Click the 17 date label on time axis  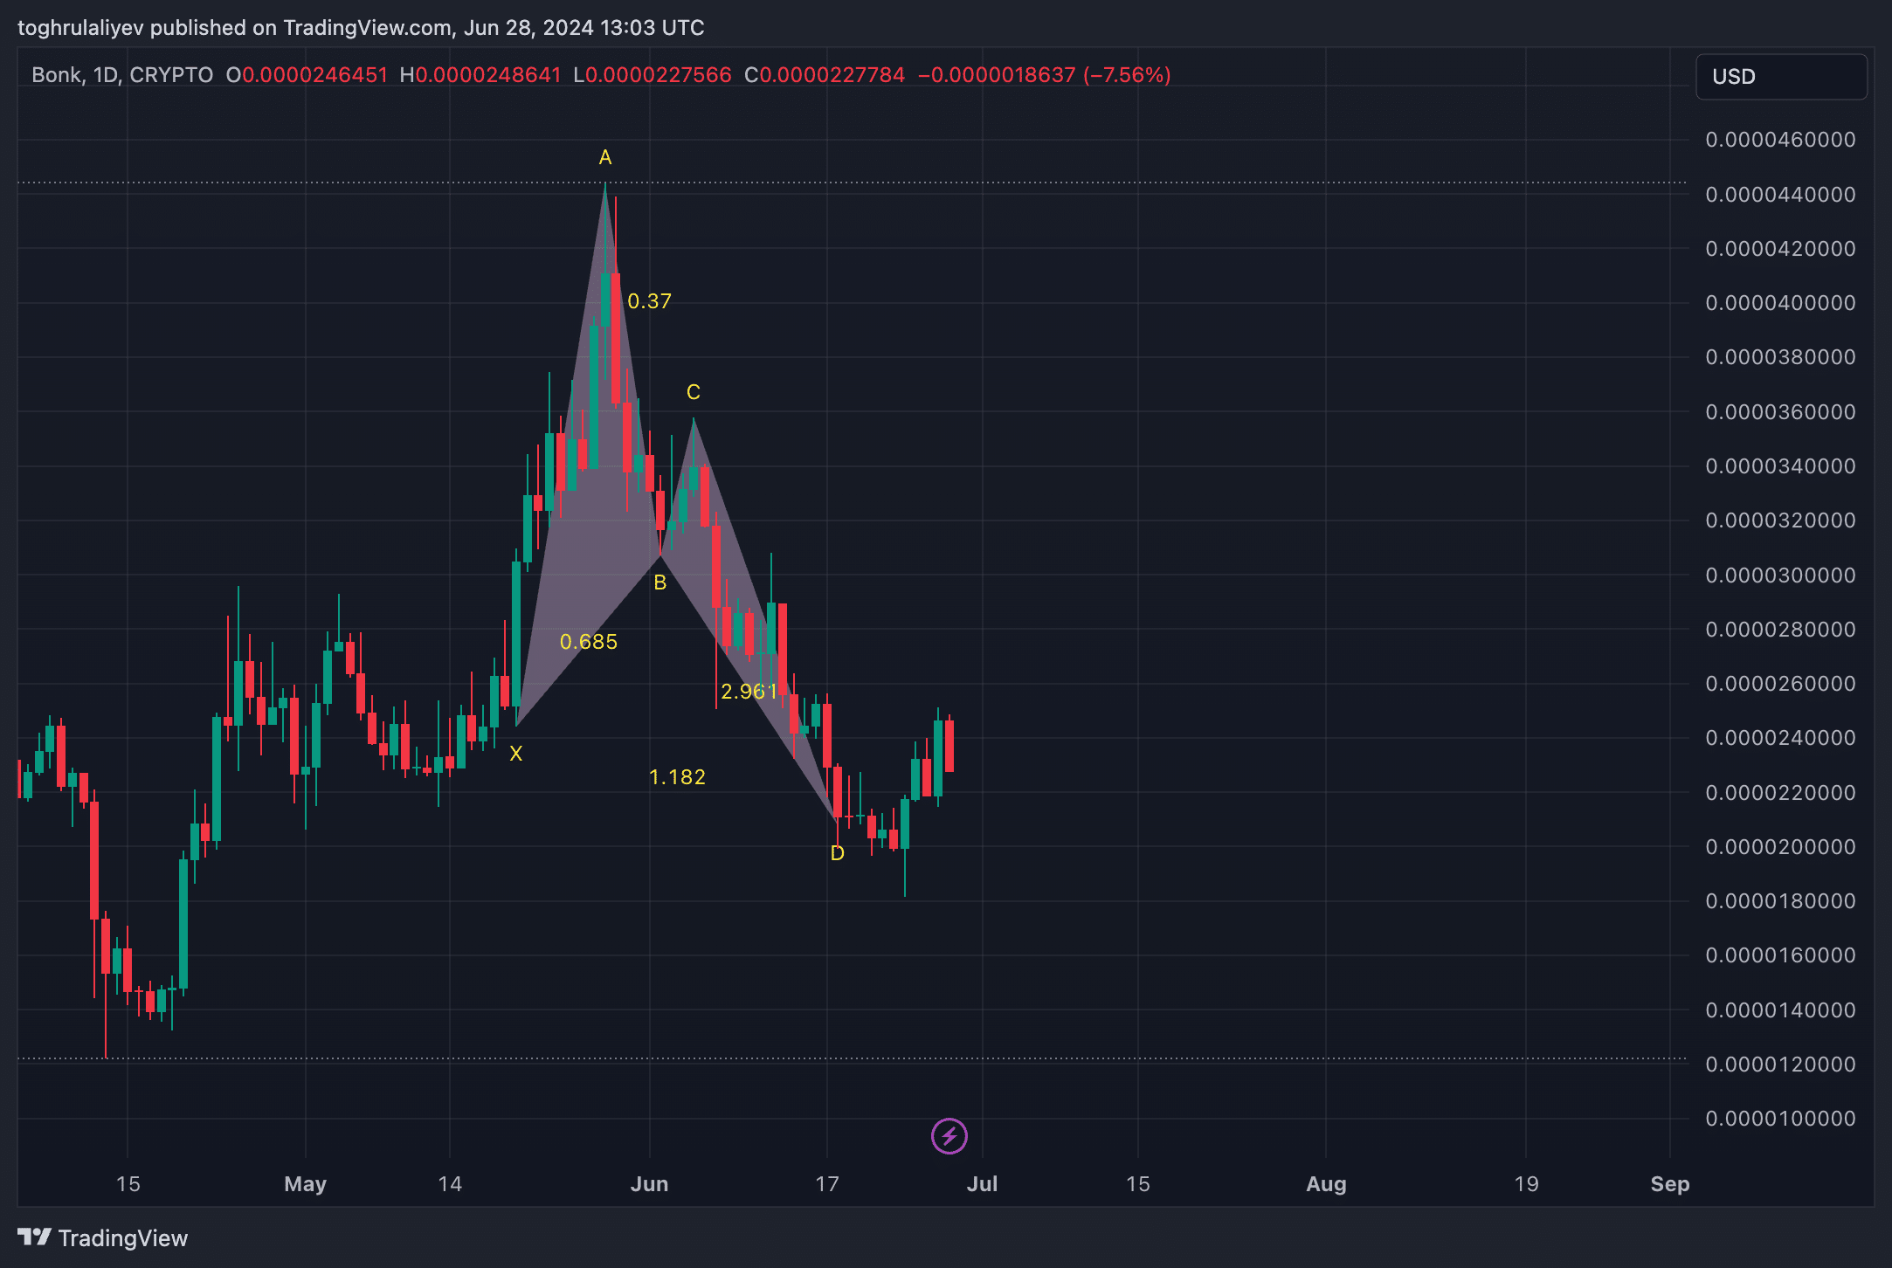click(827, 1184)
